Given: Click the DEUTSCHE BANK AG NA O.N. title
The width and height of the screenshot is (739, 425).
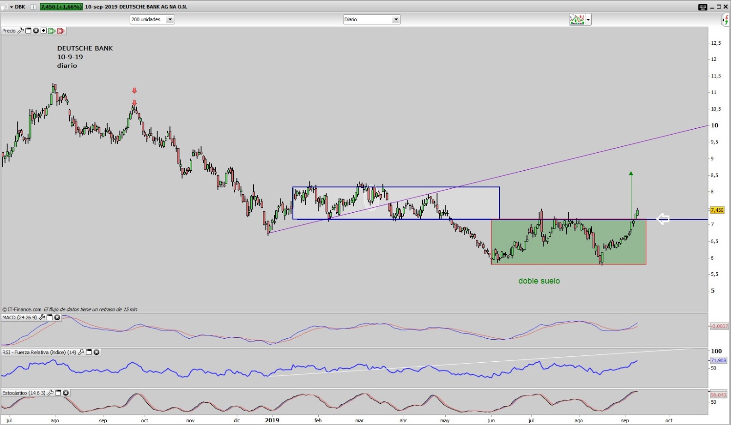Looking at the screenshot, I should point(153,7).
